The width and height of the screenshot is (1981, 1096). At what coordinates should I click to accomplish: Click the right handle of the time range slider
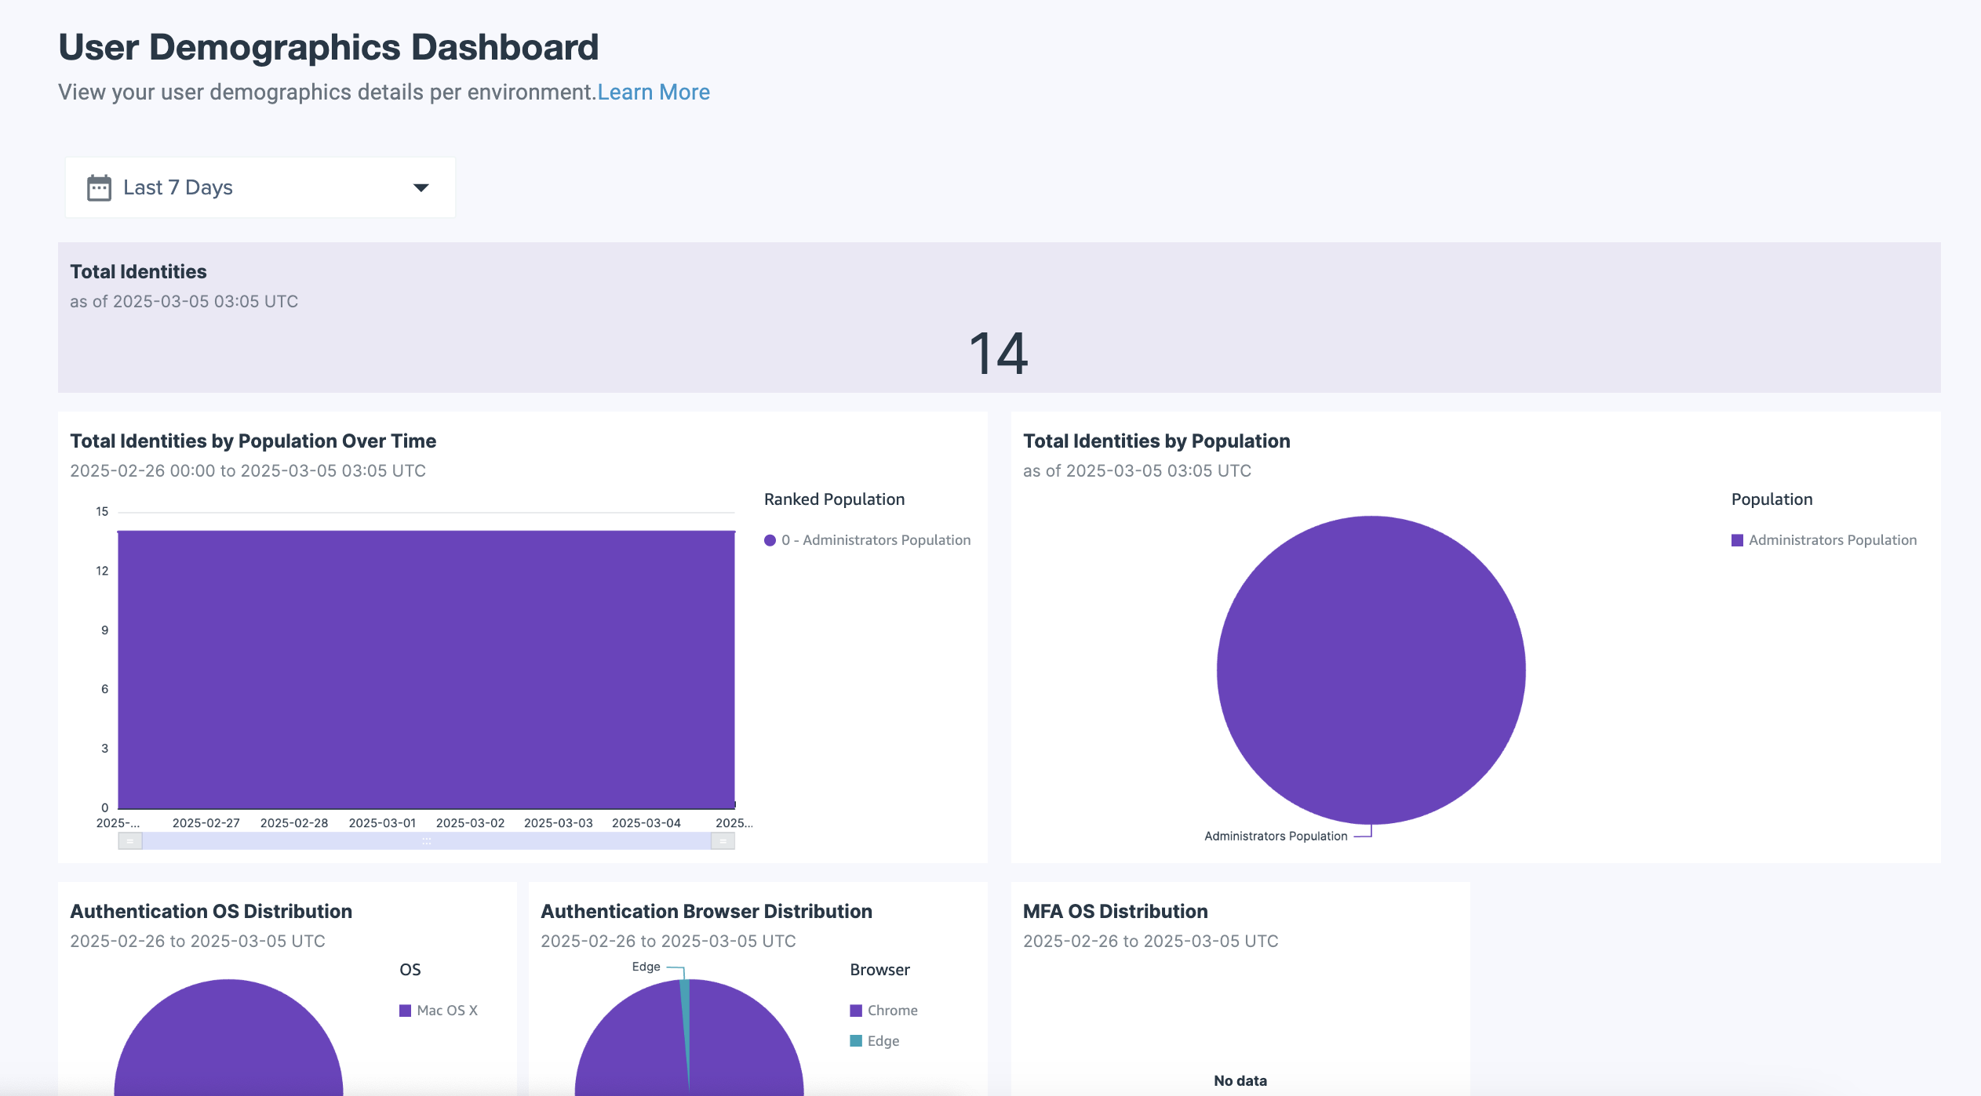[723, 841]
